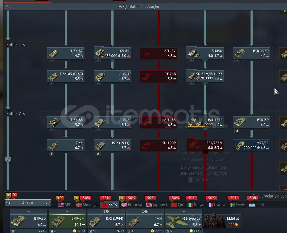The image size is (287, 233).
Task: Expand the vehicle group under KV-85
Action: point(113,60)
